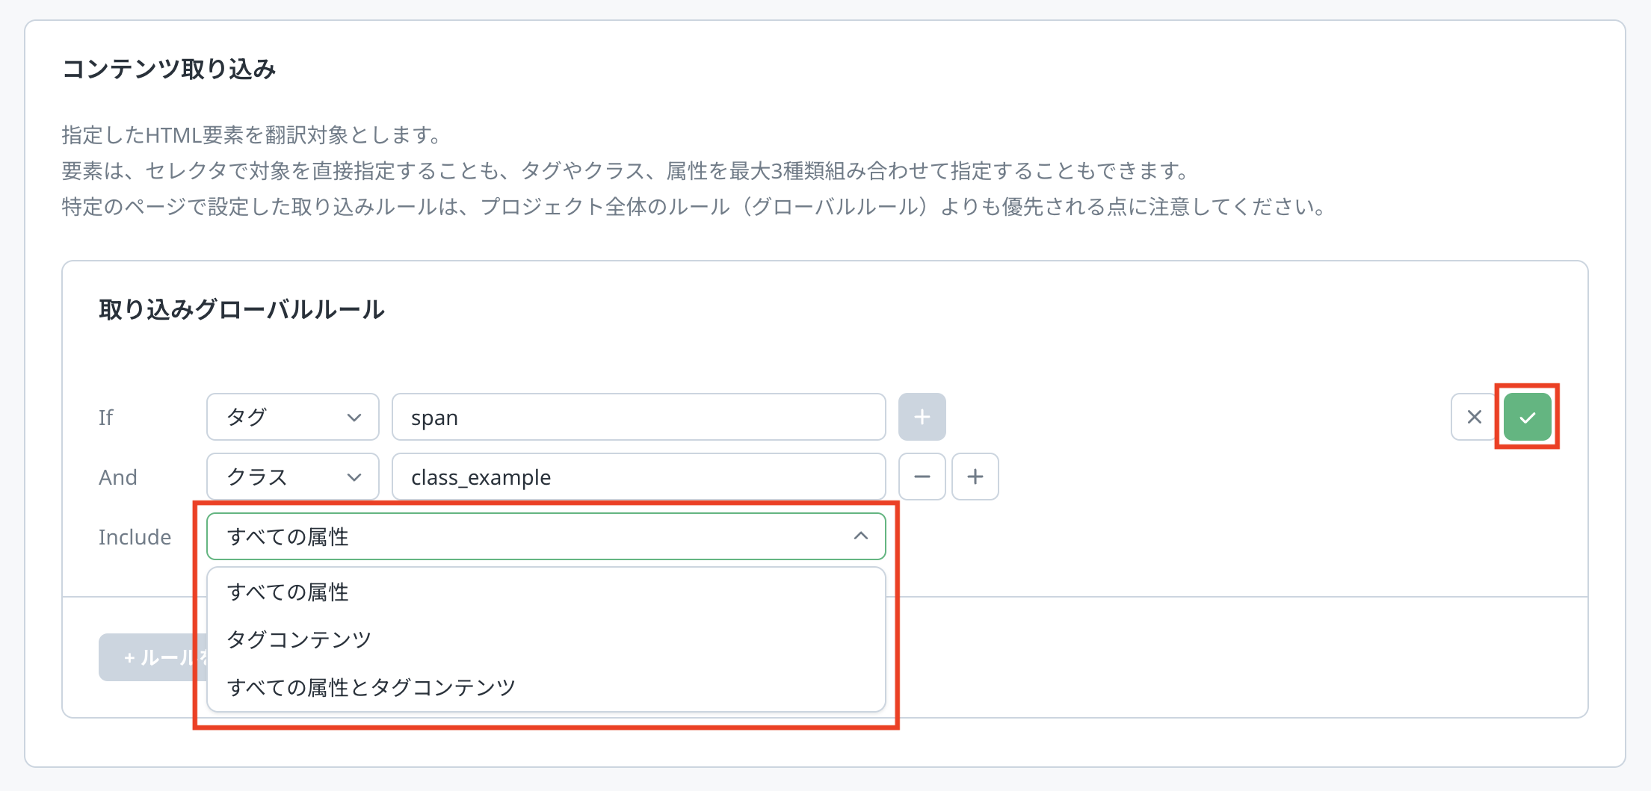Confirm the rule with the green checkmark
This screenshot has height=791, width=1651.
[1527, 417]
